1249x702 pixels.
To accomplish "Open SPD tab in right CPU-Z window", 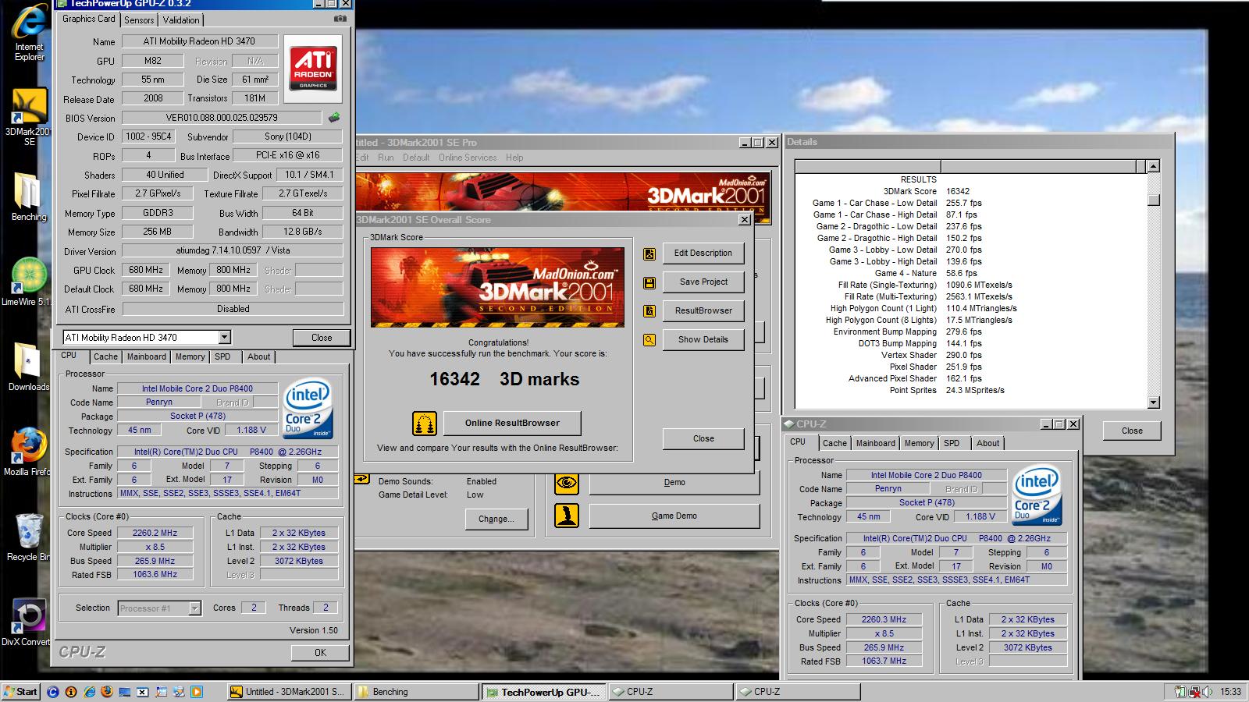I will (952, 443).
